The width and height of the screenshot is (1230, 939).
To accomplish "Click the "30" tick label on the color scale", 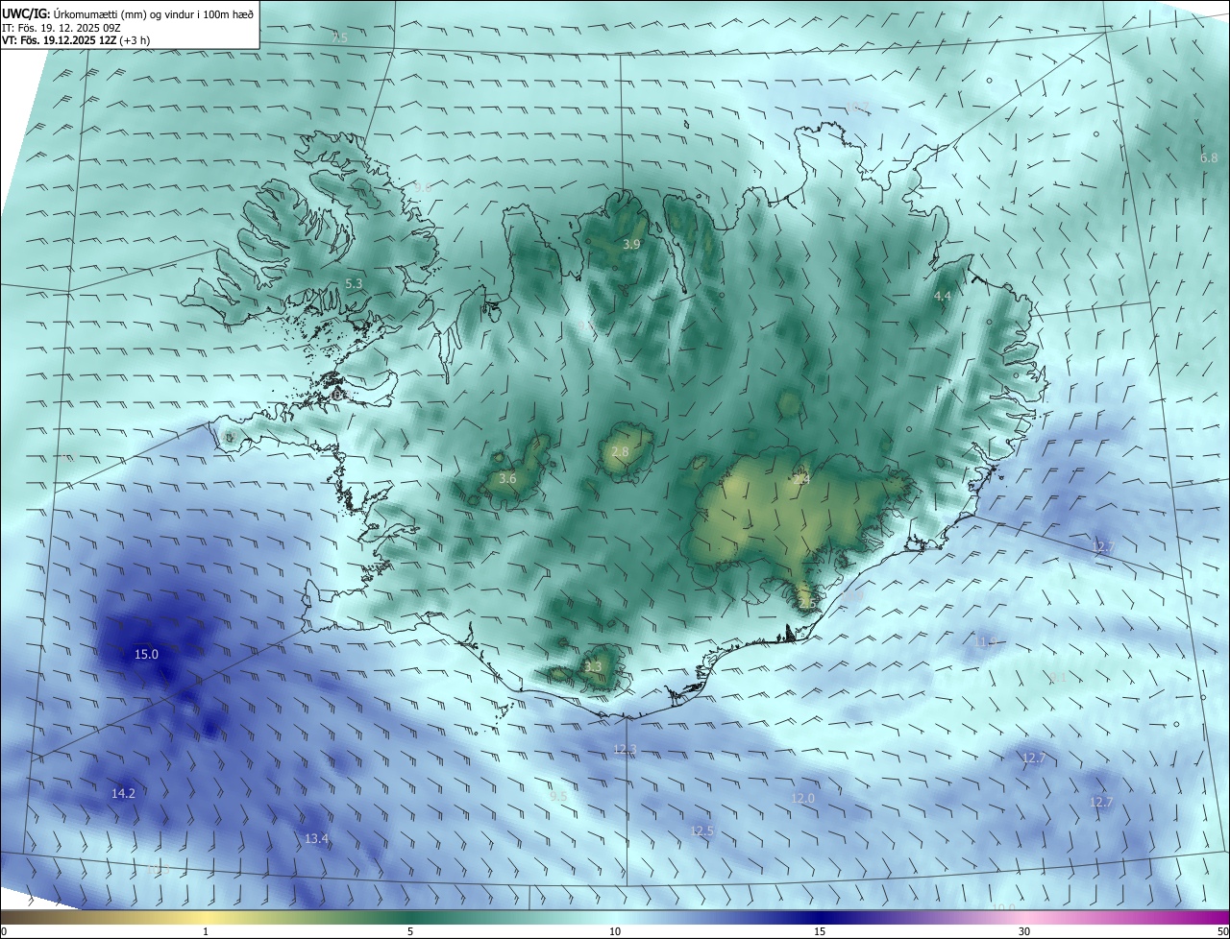I will point(1024,931).
